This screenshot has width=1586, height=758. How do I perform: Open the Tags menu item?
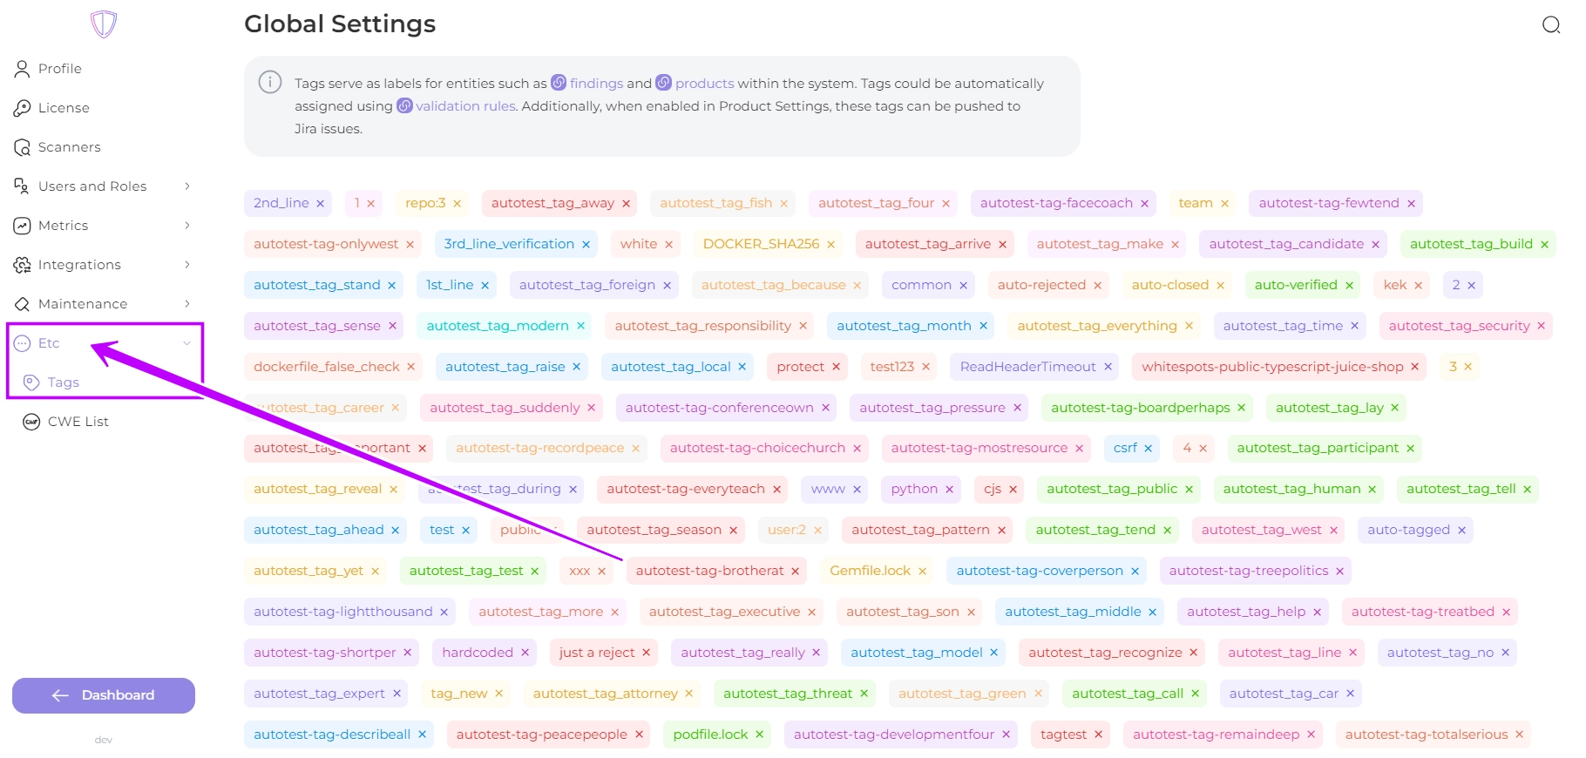point(63,382)
